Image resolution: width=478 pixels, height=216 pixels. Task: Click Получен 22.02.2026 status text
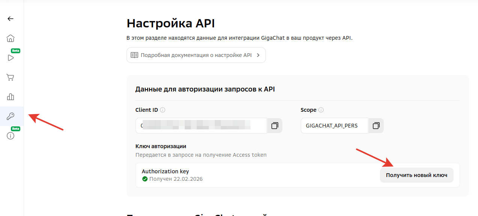coord(176,179)
